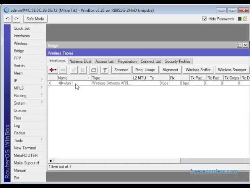Select the wlan1 row name
The width and height of the screenshot is (250, 188).
(68, 83)
